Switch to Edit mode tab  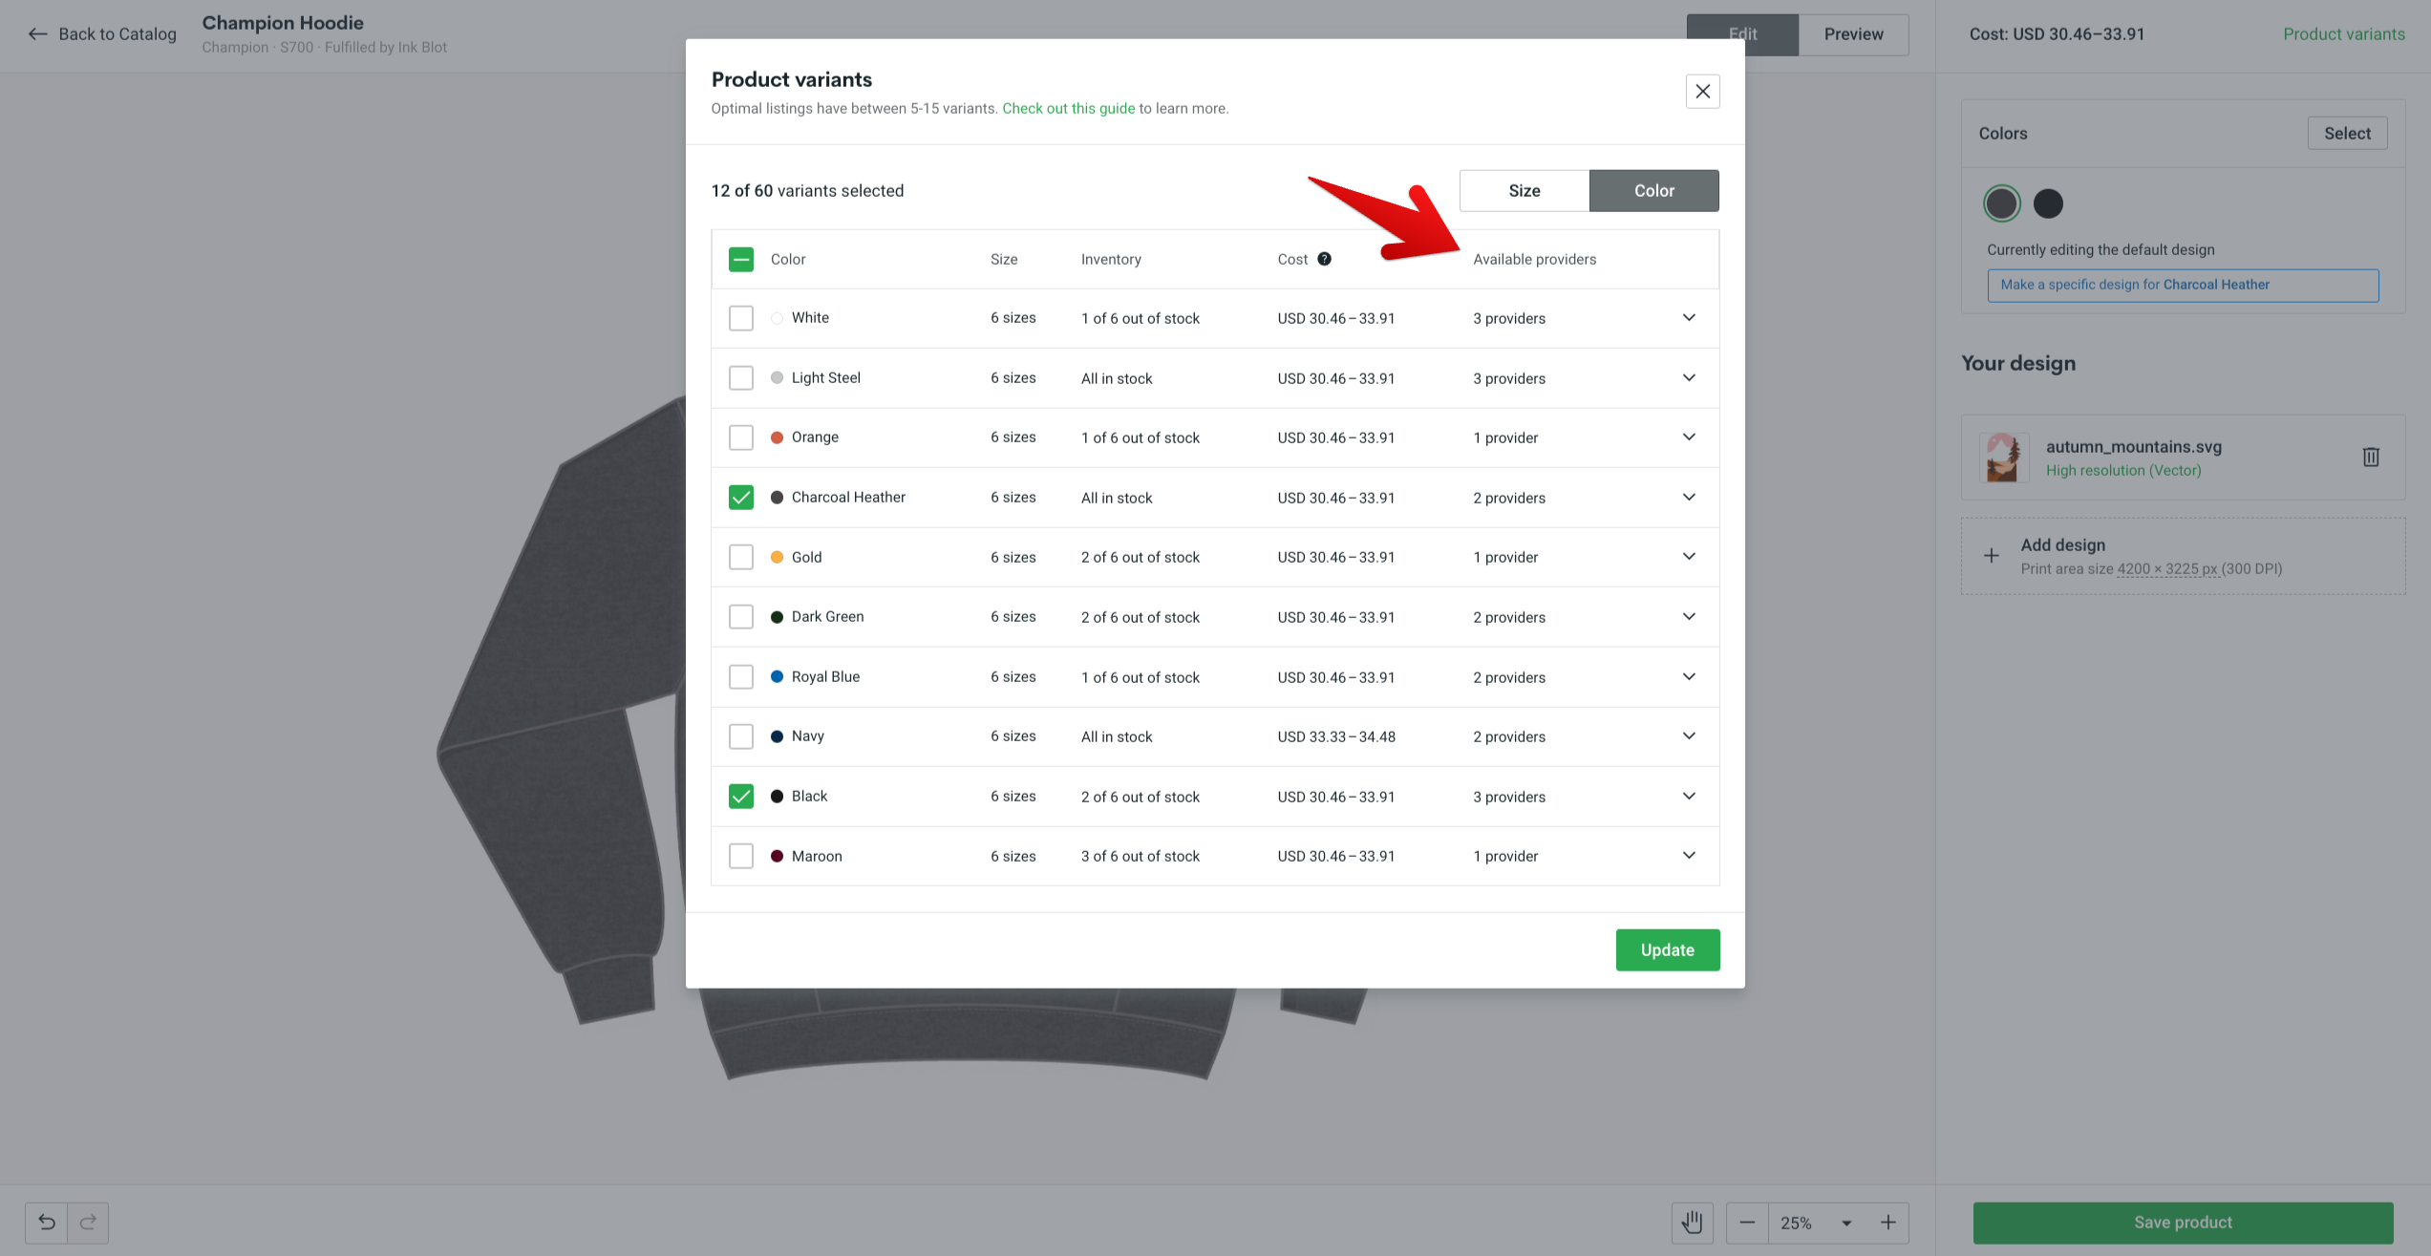[x=1742, y=34]
